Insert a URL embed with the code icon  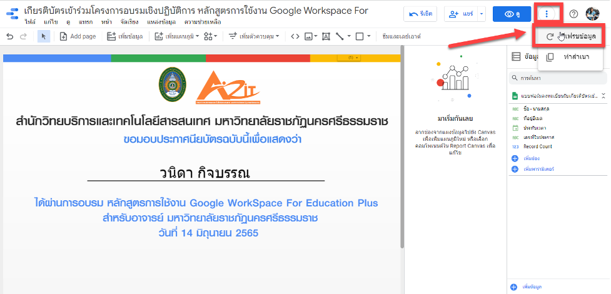pyautogui.click(x=295, y=36)
